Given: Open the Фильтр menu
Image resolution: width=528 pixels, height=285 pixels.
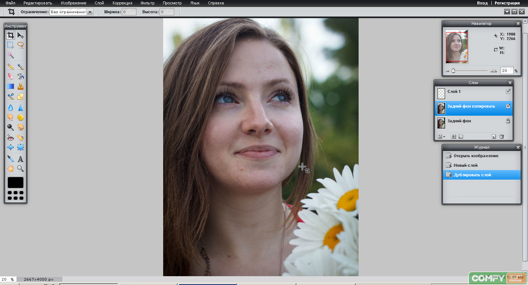Looking at the screenshot, I should click(x=147, y=3).
